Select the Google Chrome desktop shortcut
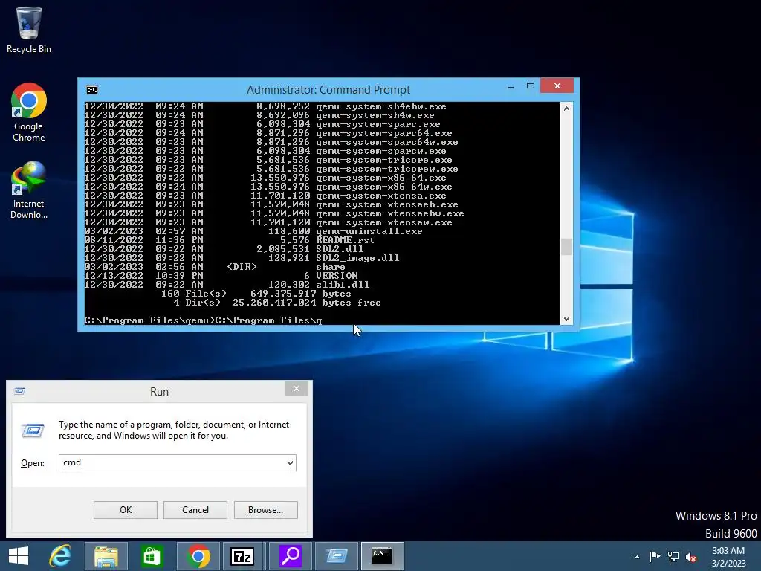The height and width of the screenshot is (571, 761). (29, 113)
